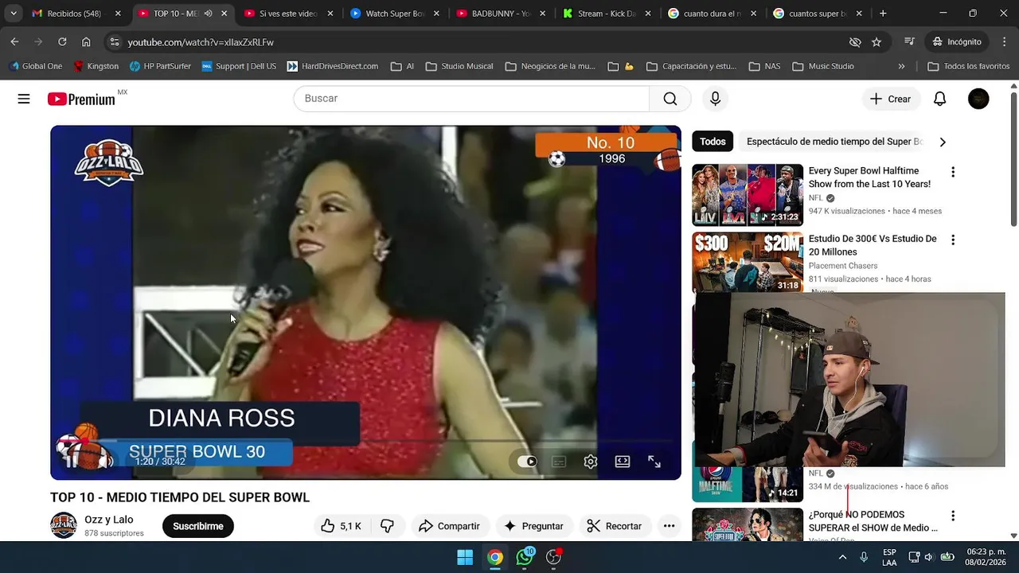Switch to cuanto dura el Google tab

click(713, 14)
